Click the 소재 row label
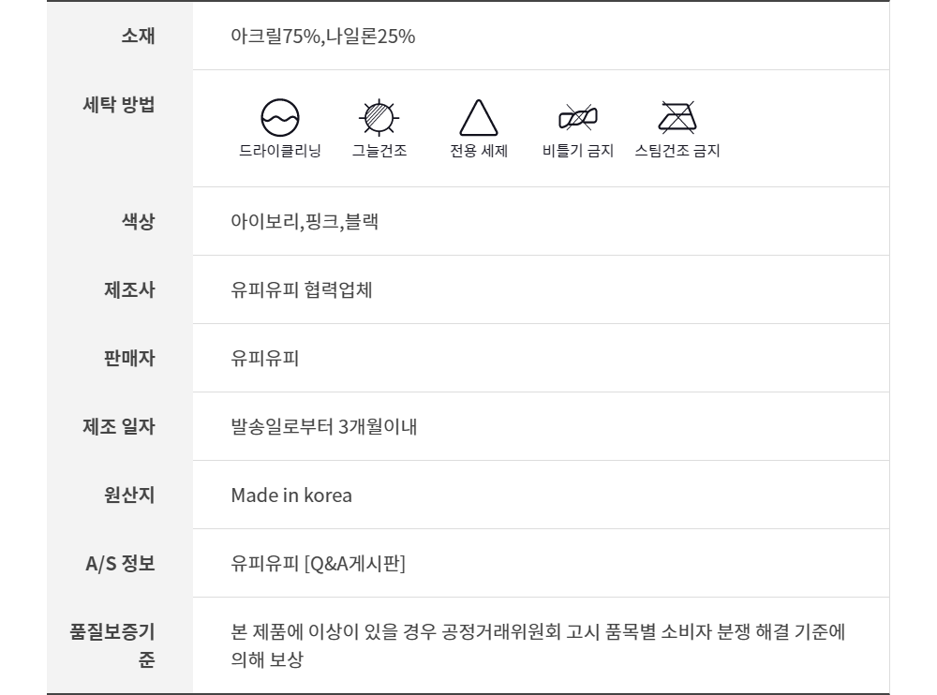The height and width of the screenshot is (695, 937). tap(138, 37)
